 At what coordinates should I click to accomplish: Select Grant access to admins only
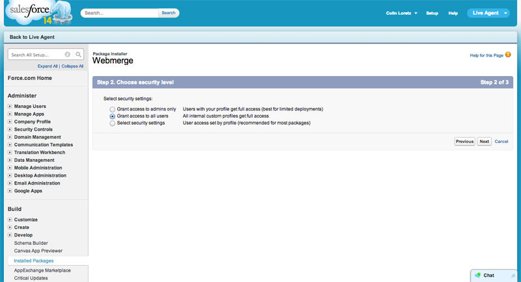(112, 109)
